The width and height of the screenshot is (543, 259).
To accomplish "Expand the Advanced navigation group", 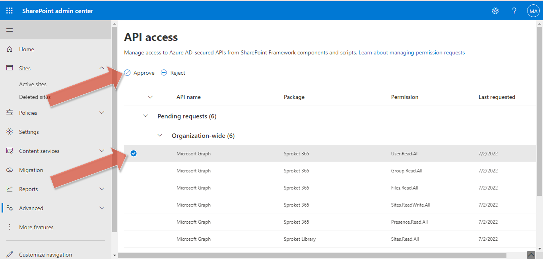I will [x=102, y=208].
